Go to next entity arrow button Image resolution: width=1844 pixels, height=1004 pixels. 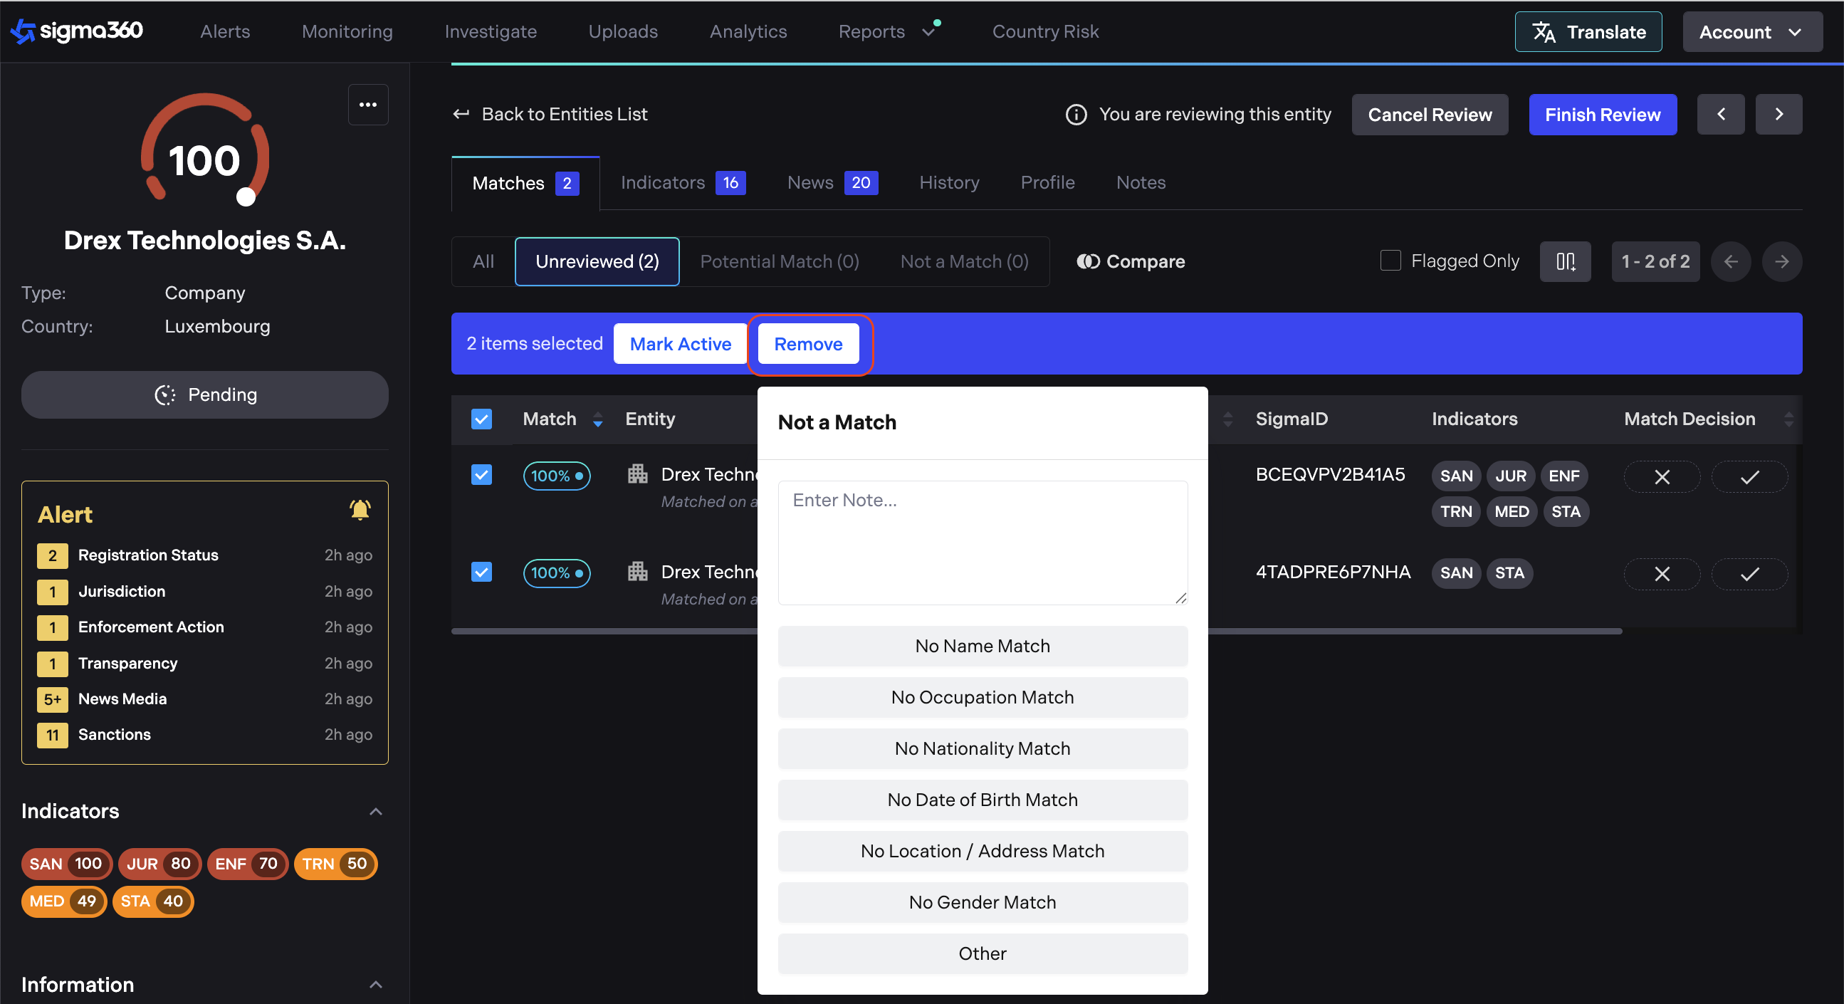tap(1778, 115)
